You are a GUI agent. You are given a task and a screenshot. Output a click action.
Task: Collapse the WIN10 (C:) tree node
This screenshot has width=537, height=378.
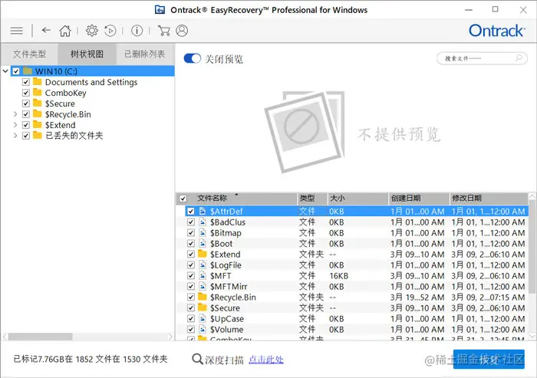pyautogui.click(x=5, y=71)
